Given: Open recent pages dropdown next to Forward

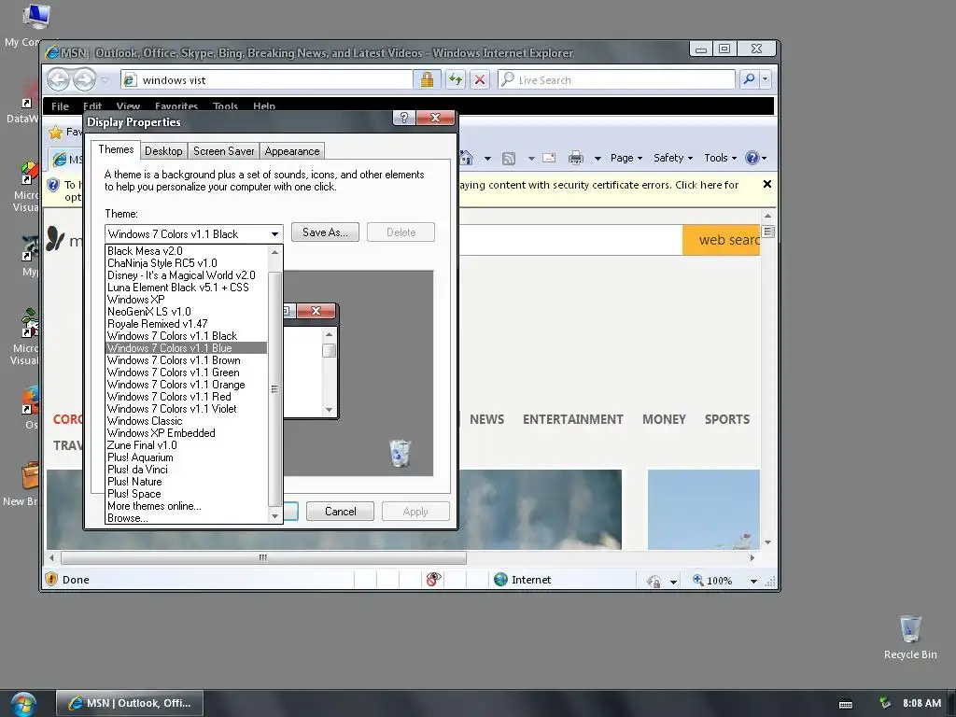Looking at the screenshot, I should pos(105,80).
